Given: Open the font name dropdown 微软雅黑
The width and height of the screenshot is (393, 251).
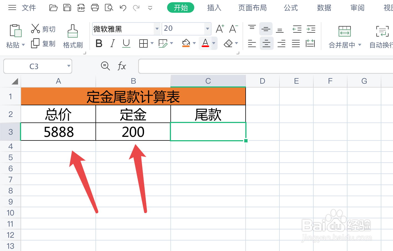Looking at the screenshot, I should pos(157,29).
